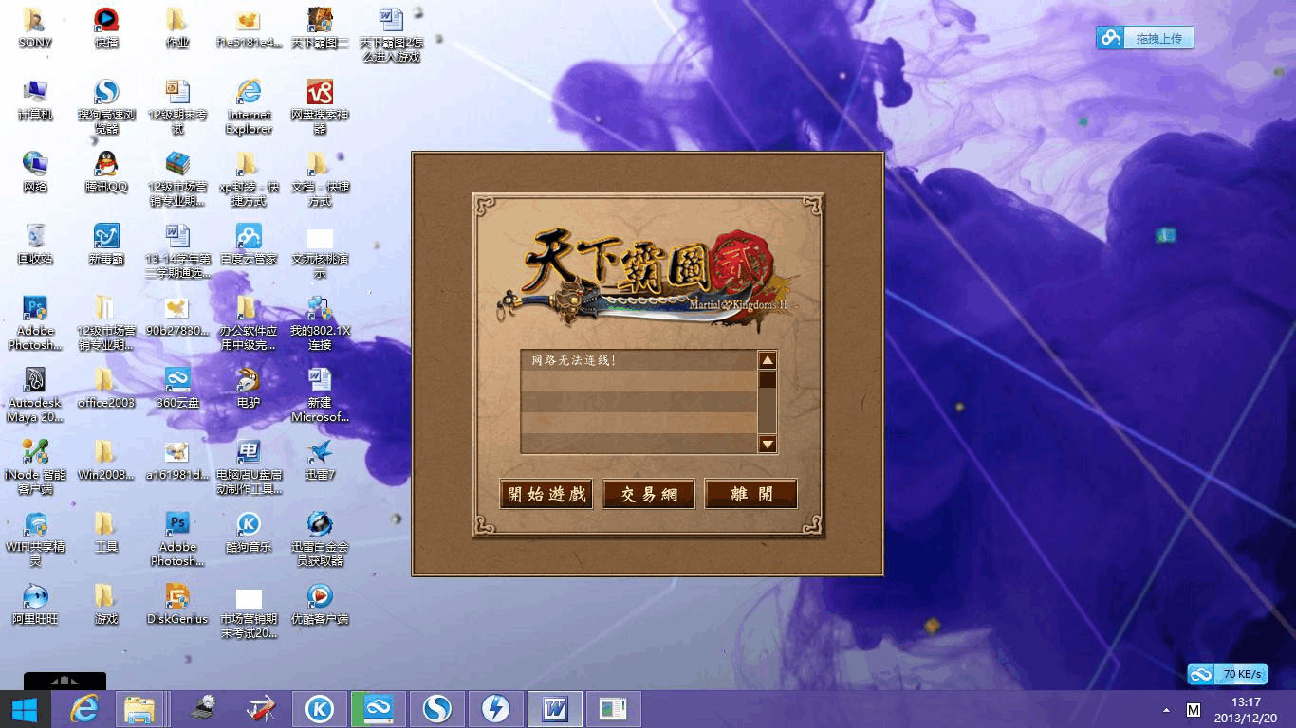This screenshot has width=1296, height=728.
Task: Select the 优酷客户端 desktop icon
Action: (x=320, y=604)
